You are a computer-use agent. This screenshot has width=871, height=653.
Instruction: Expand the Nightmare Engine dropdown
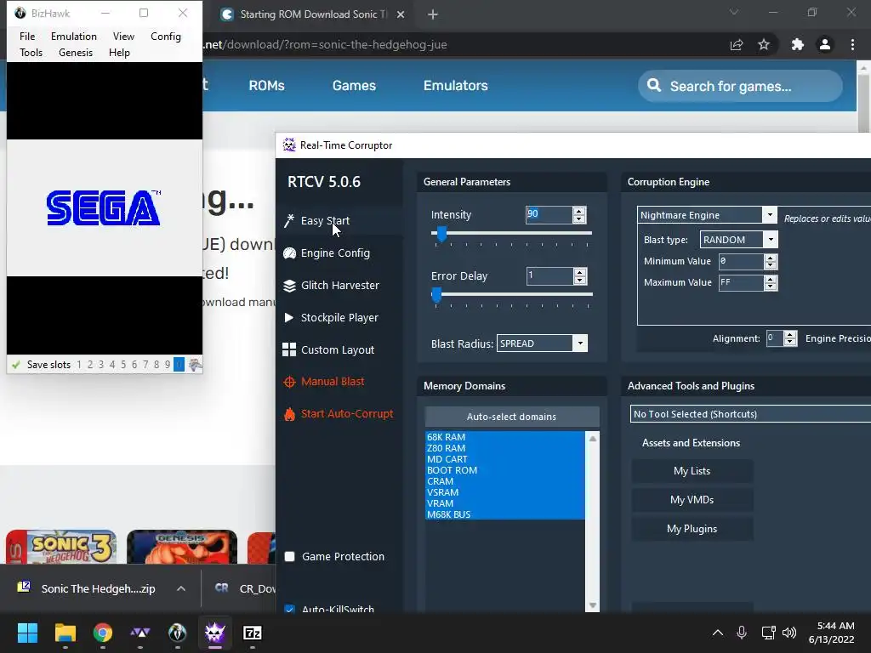[x=769, y=215]
